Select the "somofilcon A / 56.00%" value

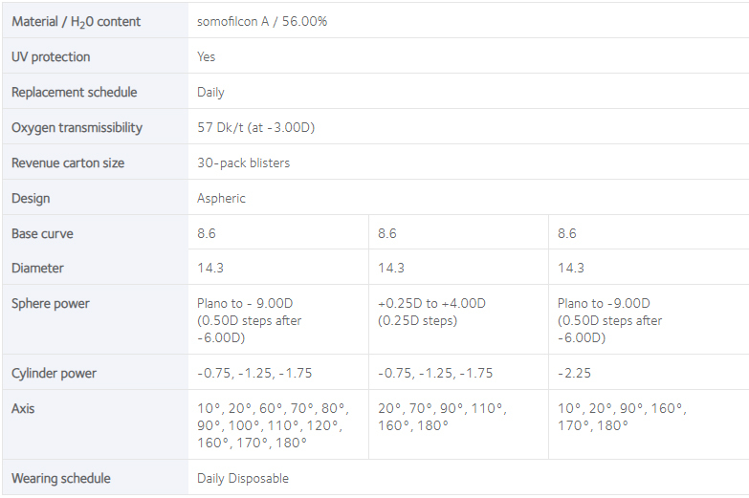tap(262, 21)
